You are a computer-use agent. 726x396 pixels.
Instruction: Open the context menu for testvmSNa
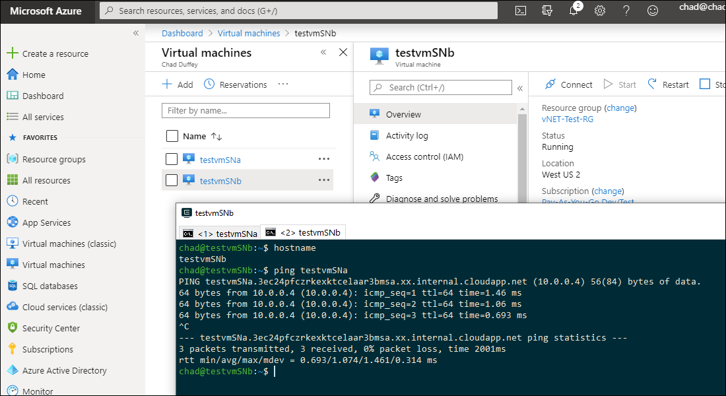[324, 159]
